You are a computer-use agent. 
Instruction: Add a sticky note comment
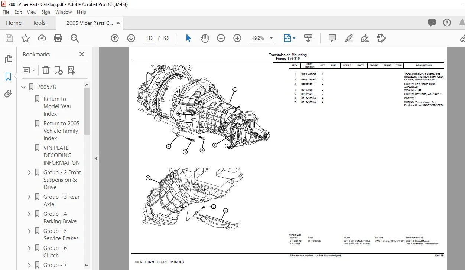[x=332, y=38]
